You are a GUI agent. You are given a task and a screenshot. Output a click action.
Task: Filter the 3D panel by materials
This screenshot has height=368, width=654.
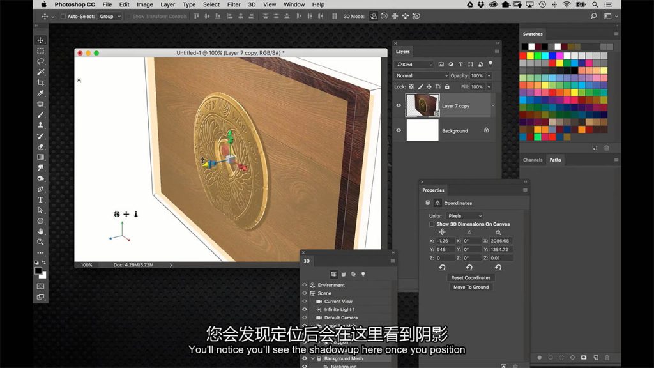(x=353, y=274)
